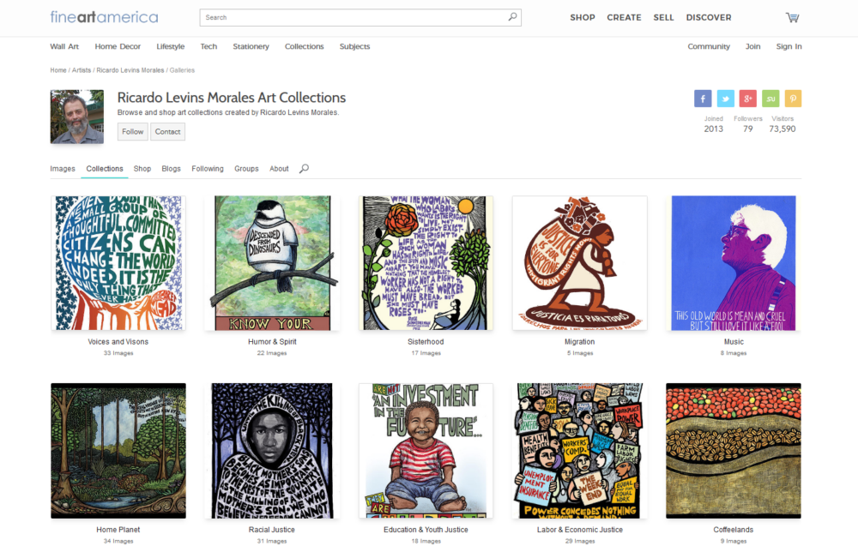
Task: Open the Migration collection thumbnail
Action: (579, 263)
